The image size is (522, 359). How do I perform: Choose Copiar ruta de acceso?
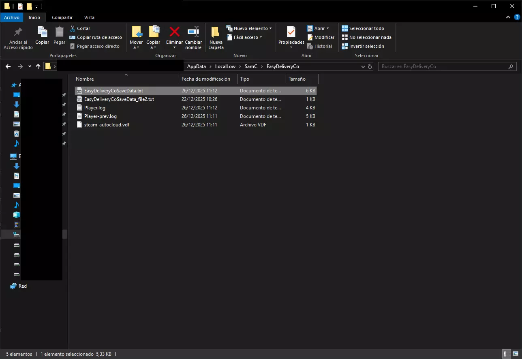tap(96, 37)
